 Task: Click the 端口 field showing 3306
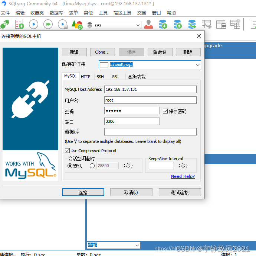pos(132,121)
